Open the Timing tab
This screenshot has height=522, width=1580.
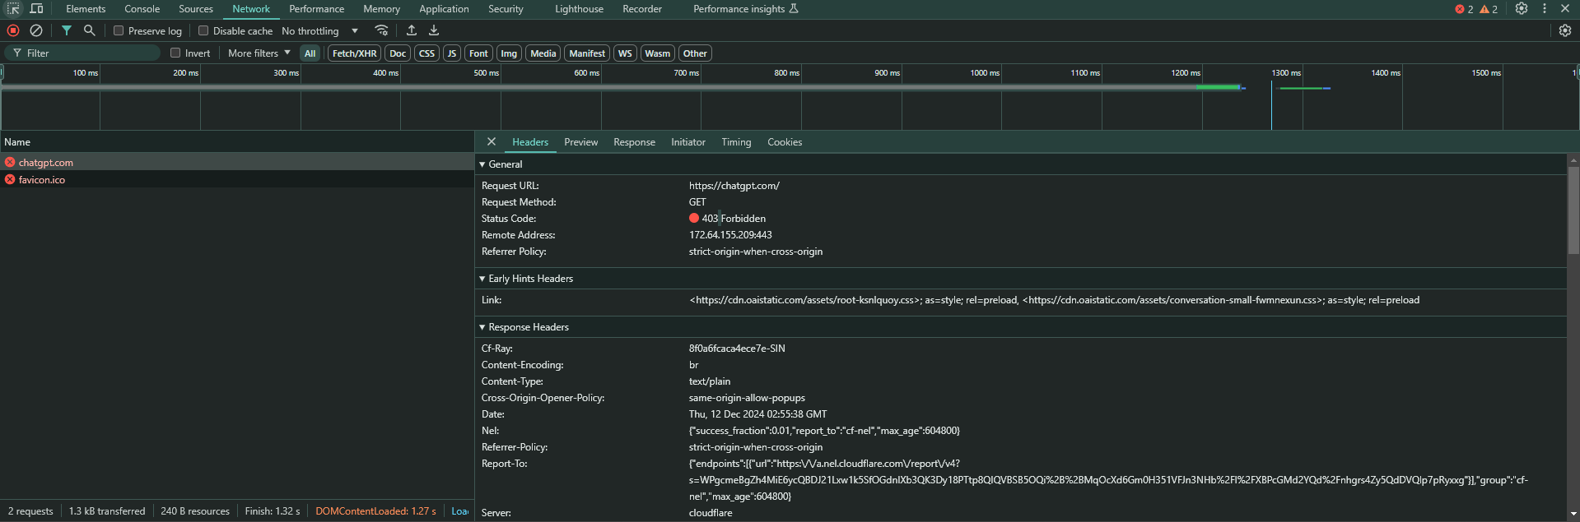tap(736, 142)
